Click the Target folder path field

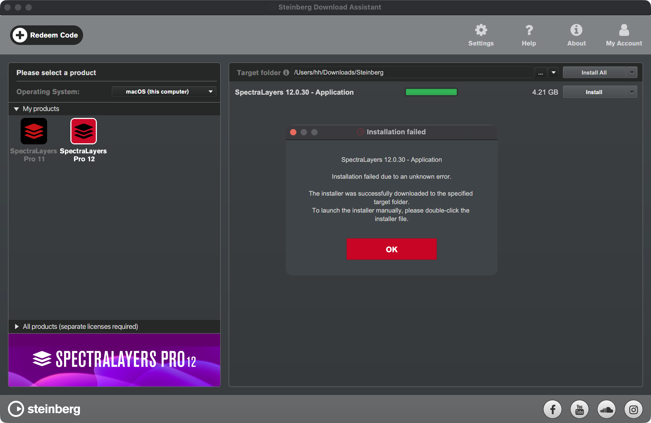click(413, 72)
